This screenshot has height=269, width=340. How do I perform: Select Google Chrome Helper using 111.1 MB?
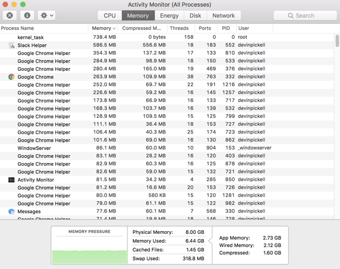pyautogui.click(x=167, y=124)
